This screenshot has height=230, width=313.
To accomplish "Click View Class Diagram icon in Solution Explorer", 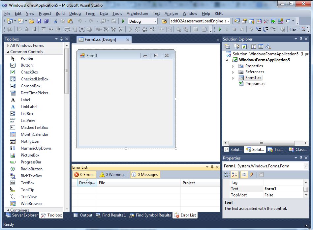I will 268,47.
